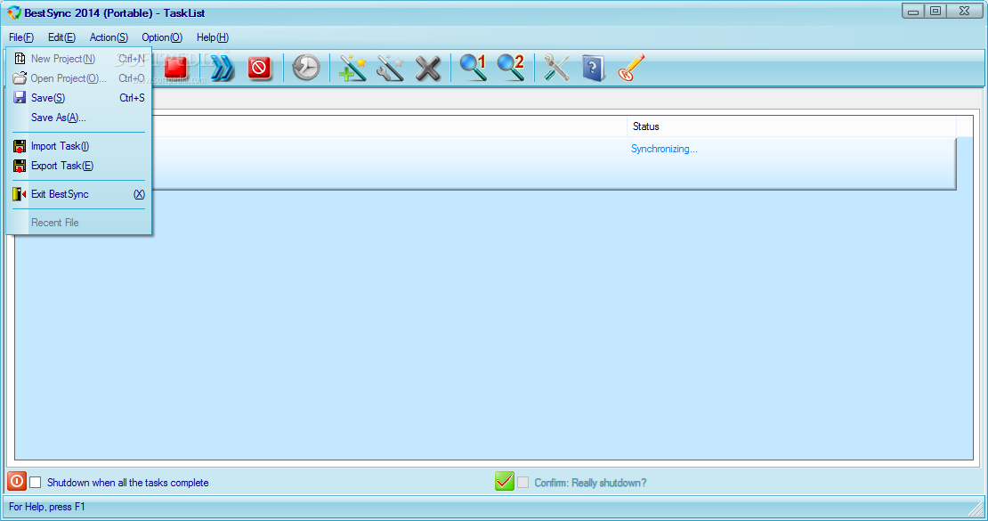The height and width of the screenshot is (521, 988).
Task: Click the Exit BestSync door icon
Action: [20, 194]
